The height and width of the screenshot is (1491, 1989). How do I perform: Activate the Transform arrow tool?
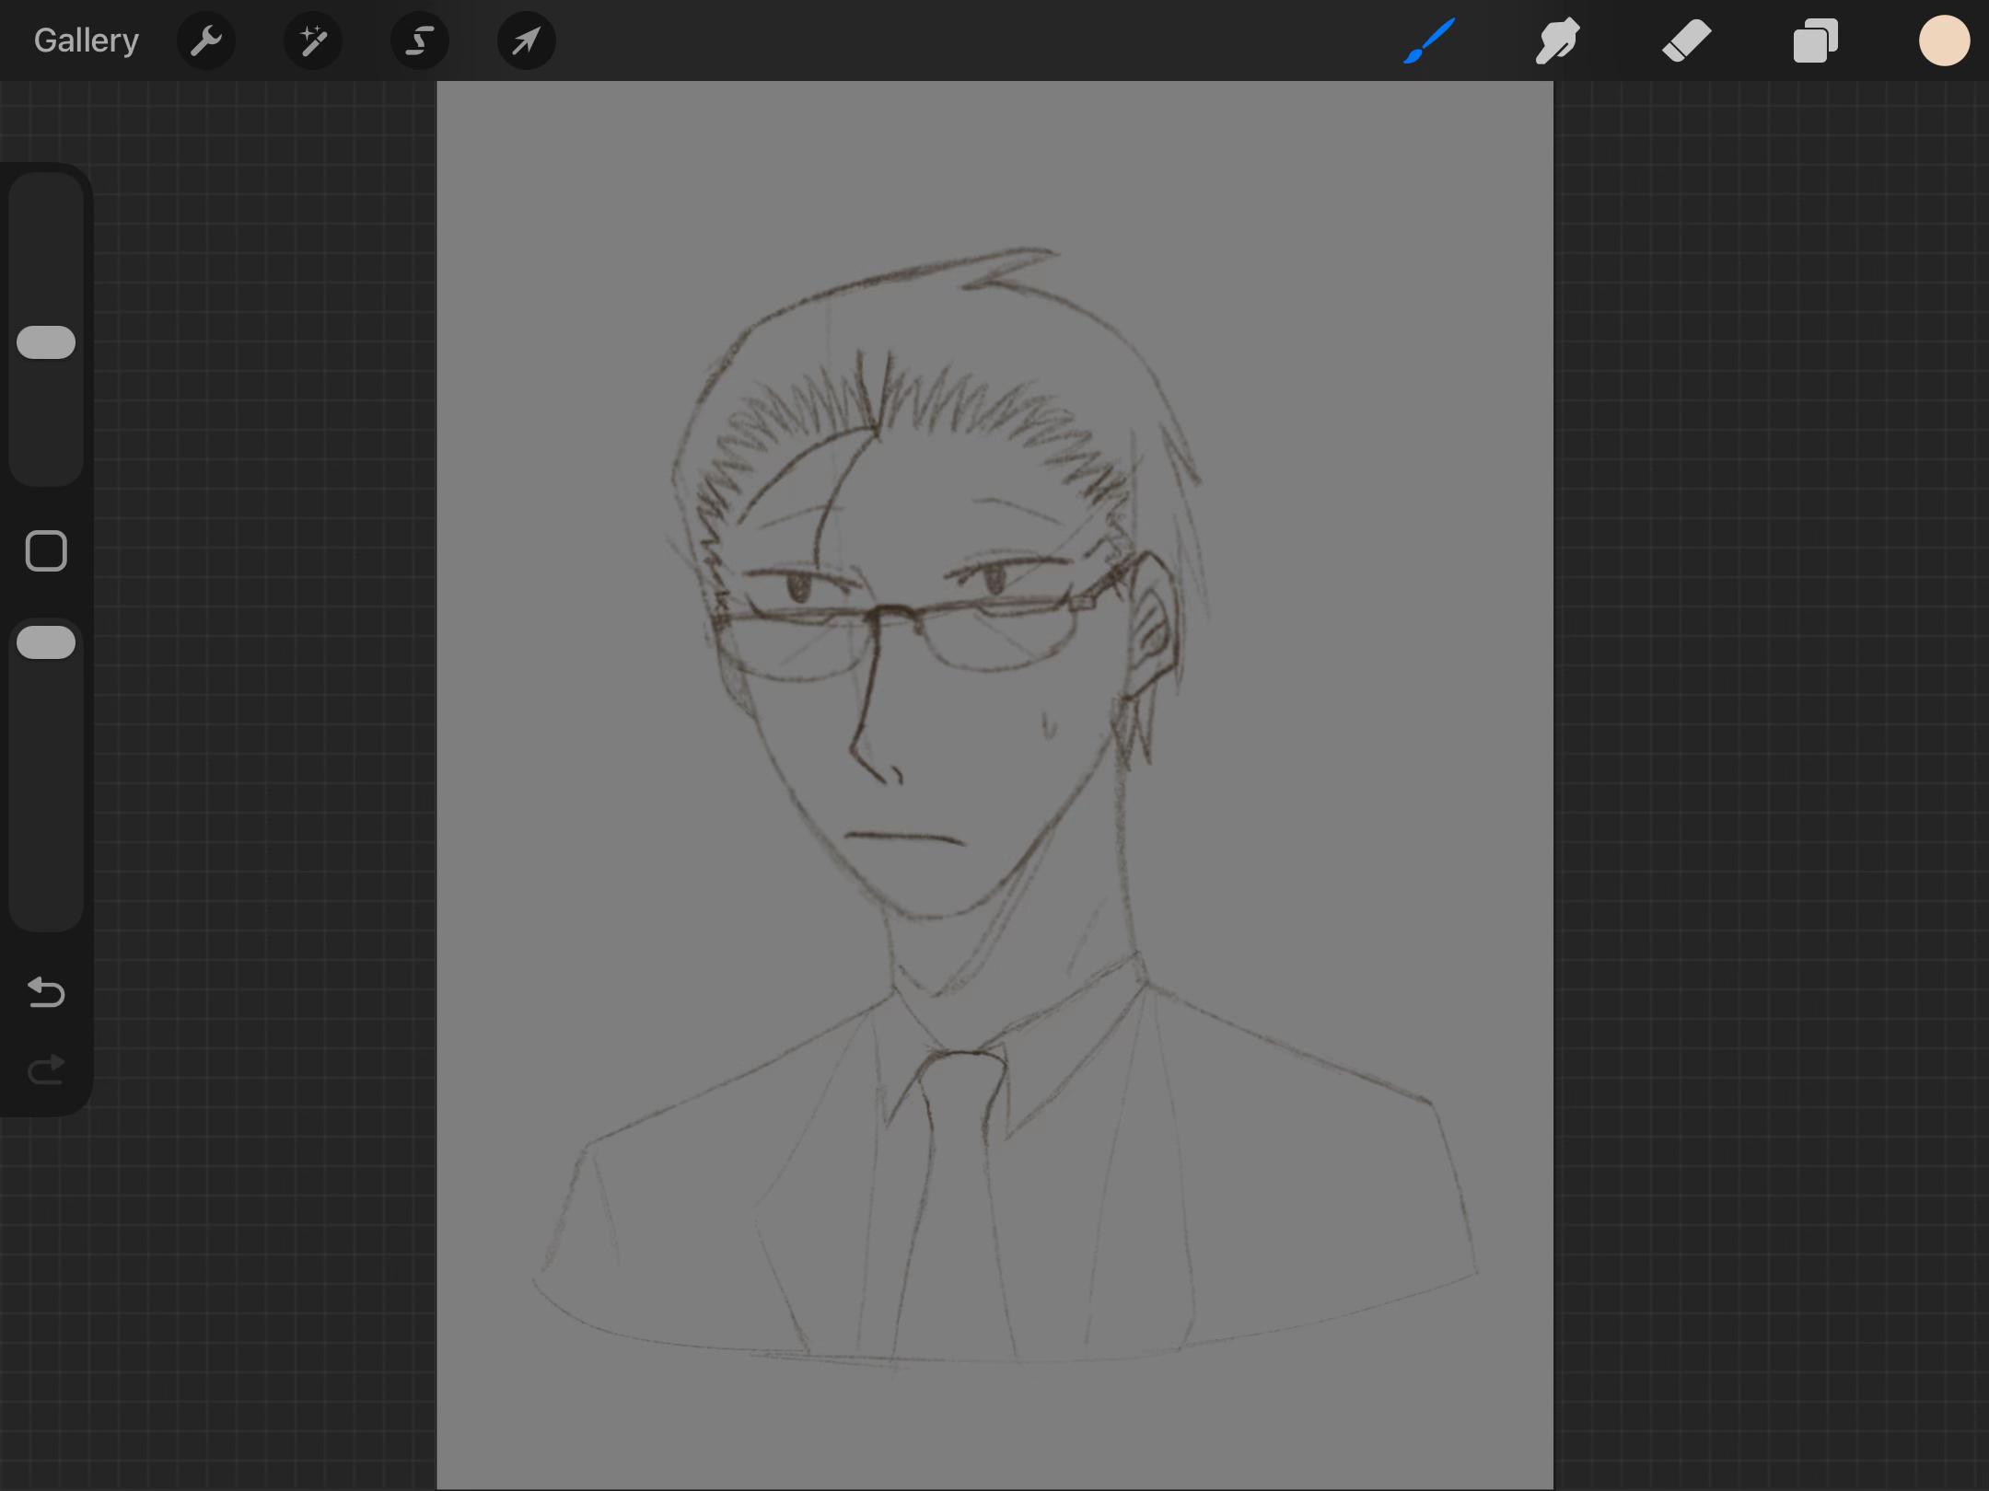click(x=527, y=40)
